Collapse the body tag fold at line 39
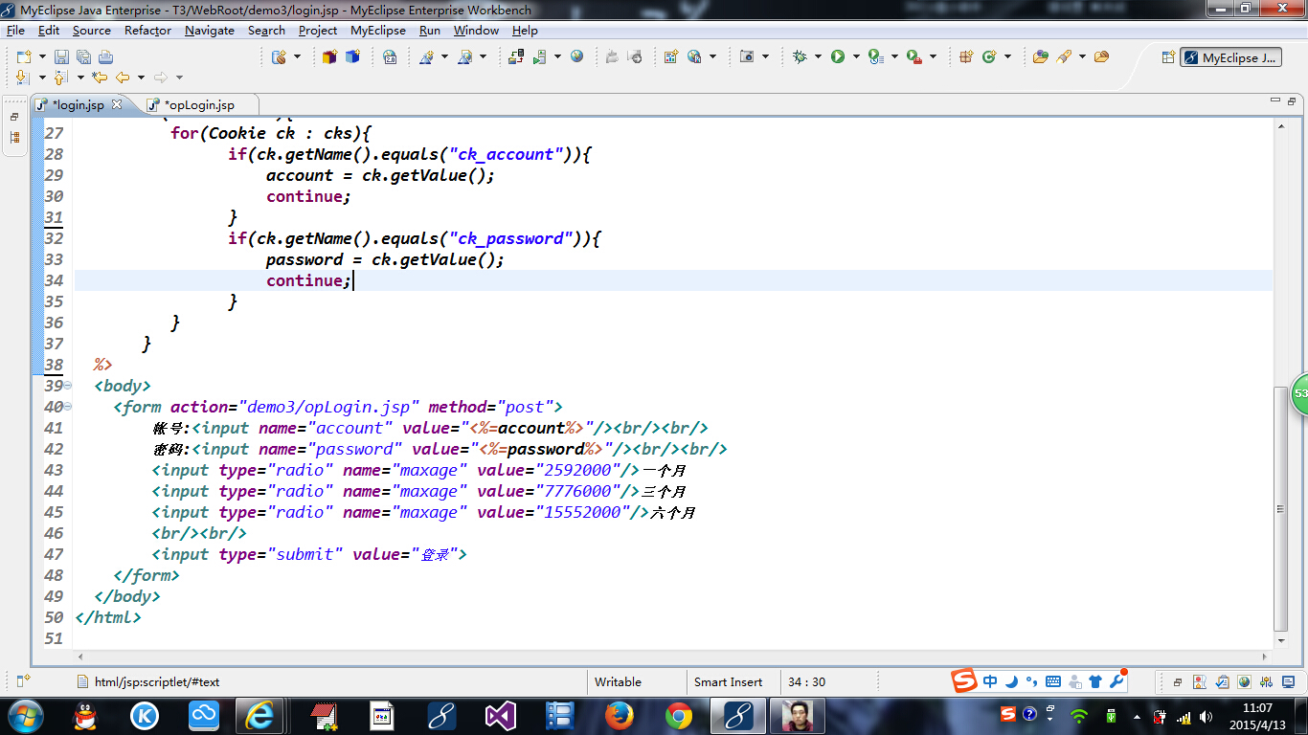This screenshot has height=735, width=1308. [x=67, y=386]
